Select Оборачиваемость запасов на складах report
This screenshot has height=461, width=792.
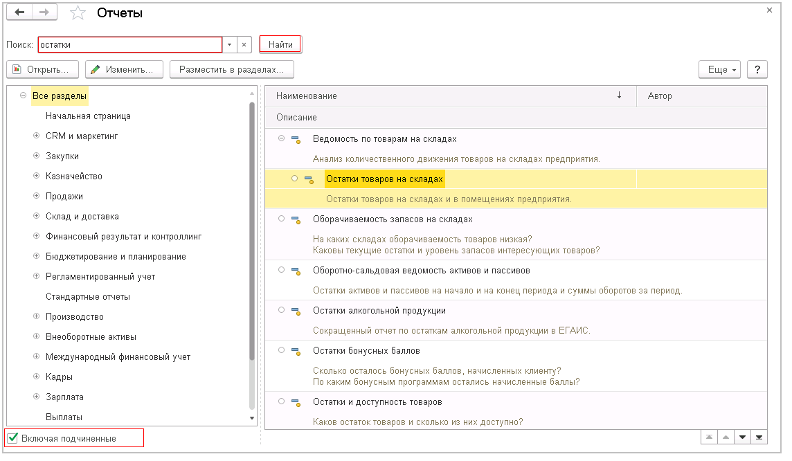point(393,219)
